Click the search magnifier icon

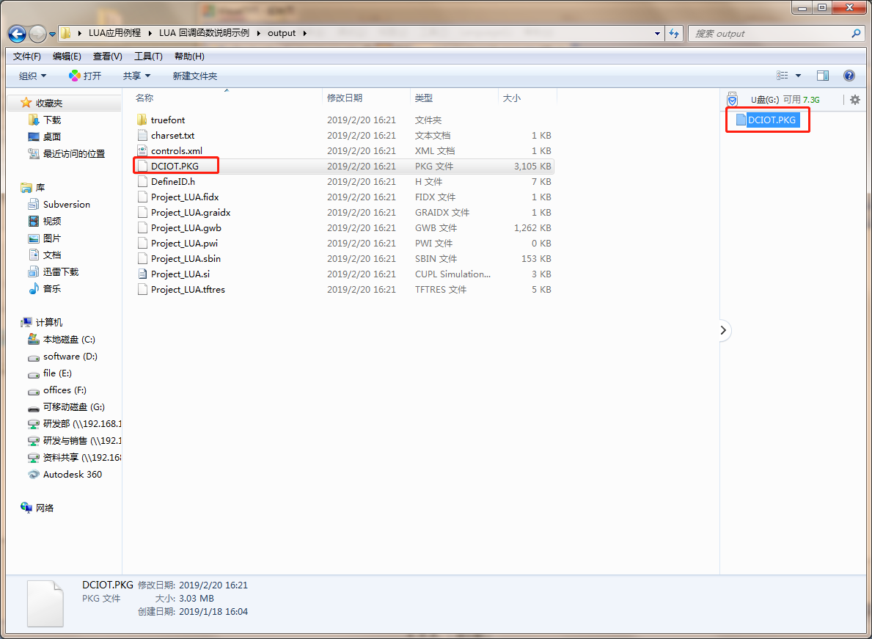pos(856,33)
